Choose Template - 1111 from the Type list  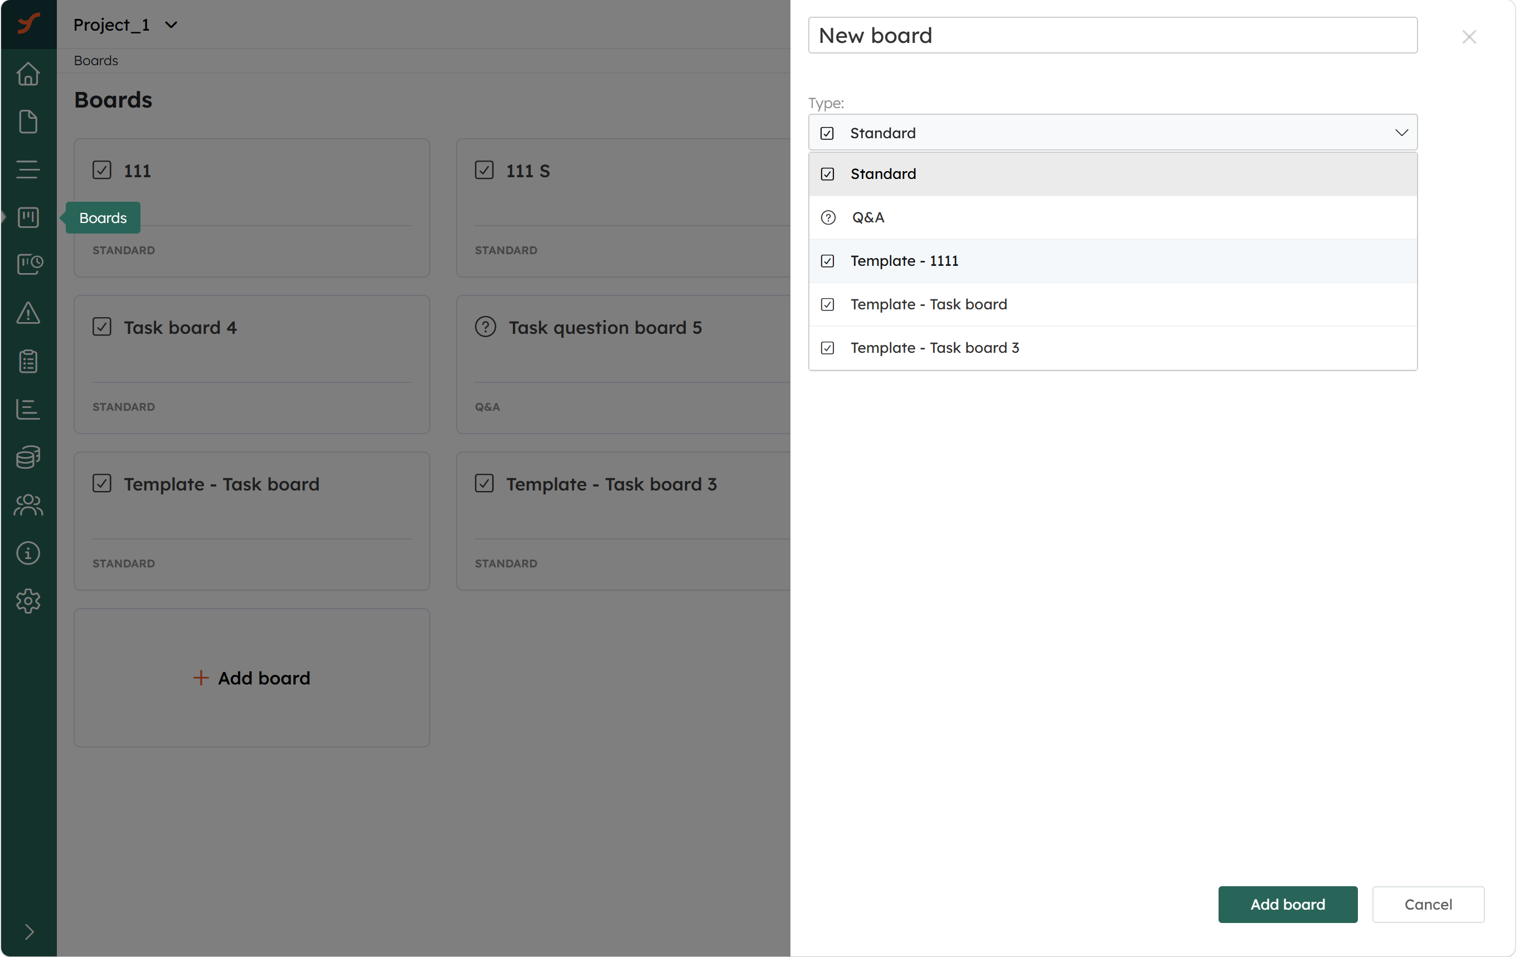coord(1113,261)
